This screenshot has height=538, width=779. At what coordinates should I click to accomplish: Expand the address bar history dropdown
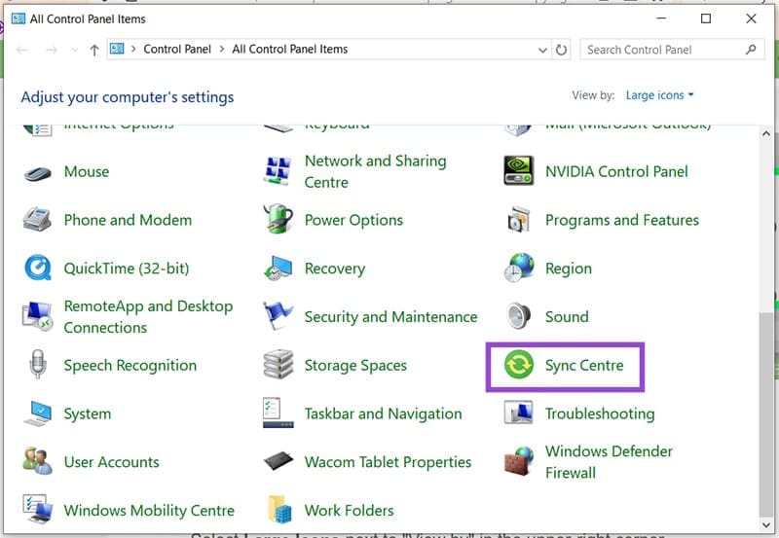(542, 50)
